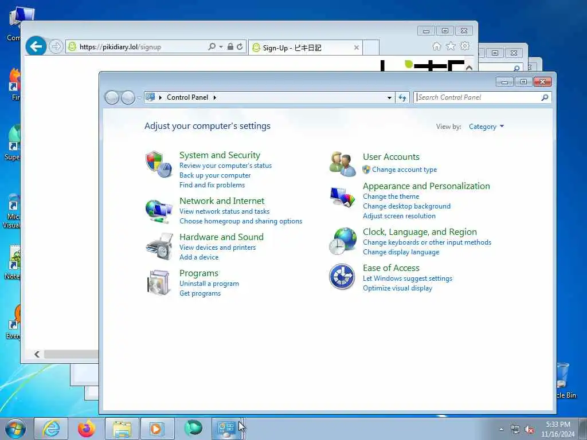Show hidden system tray icons
The image size is (587, 440).
pyautogui.click(x=501, y=430)
